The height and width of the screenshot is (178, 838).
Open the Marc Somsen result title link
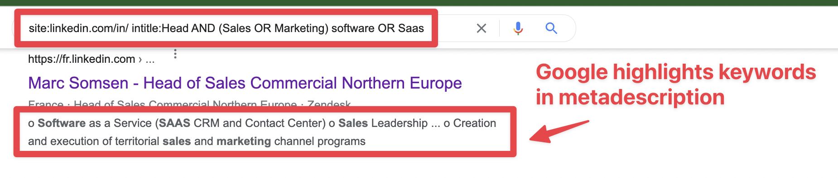tap(245, 83)
